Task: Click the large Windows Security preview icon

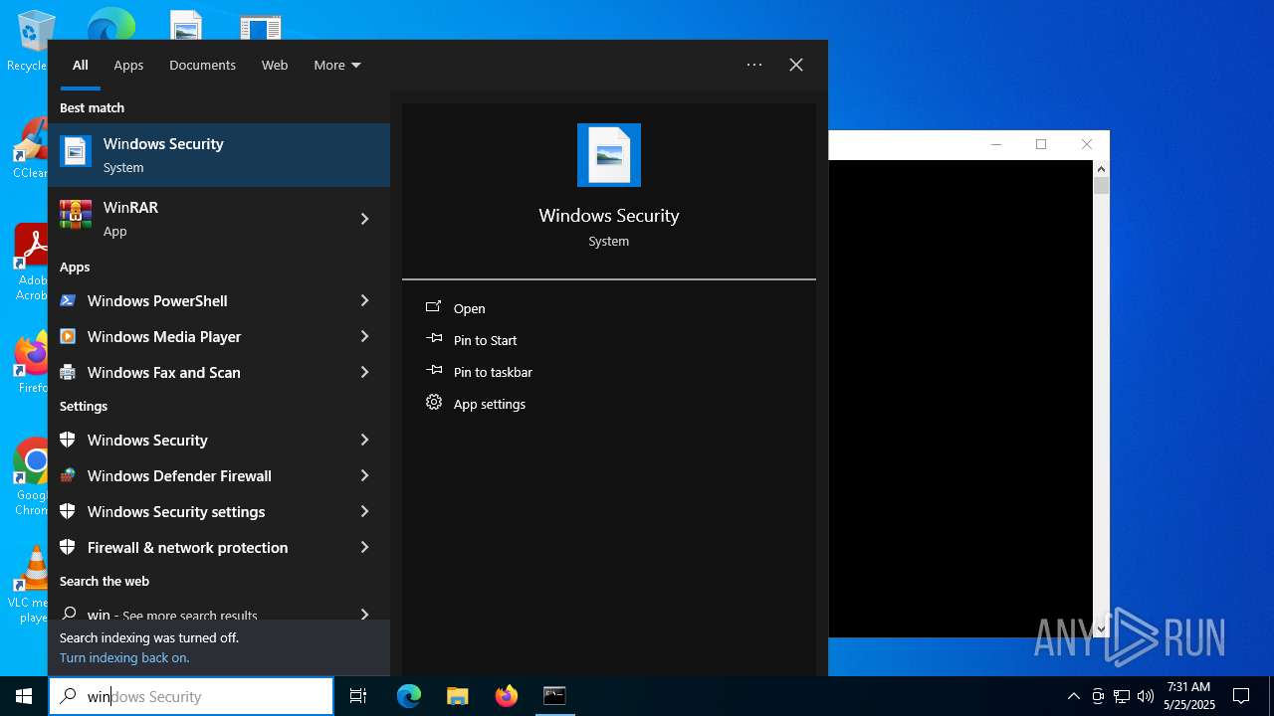Action: coord(609,155)
